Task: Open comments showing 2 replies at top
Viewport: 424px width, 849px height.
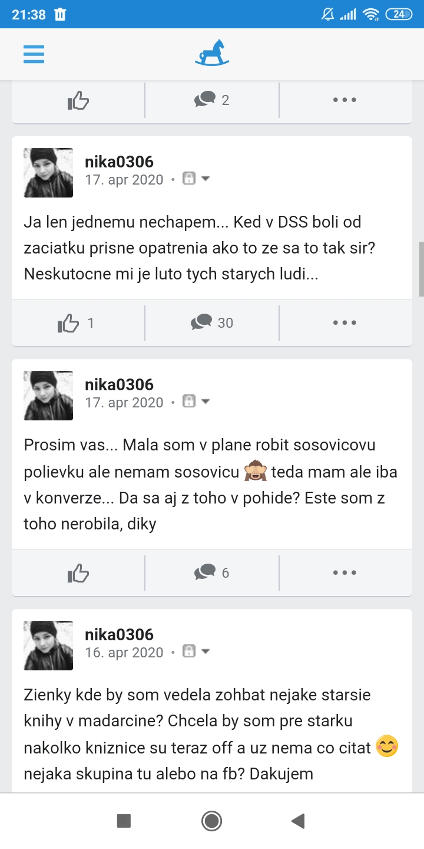Action: (212, 100)
